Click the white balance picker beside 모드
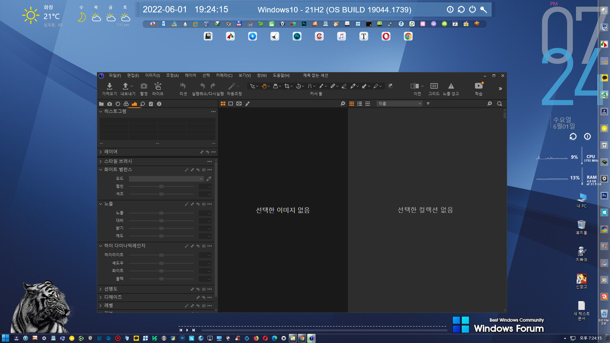This screenshot has height=343, width=610. (209, 179)
